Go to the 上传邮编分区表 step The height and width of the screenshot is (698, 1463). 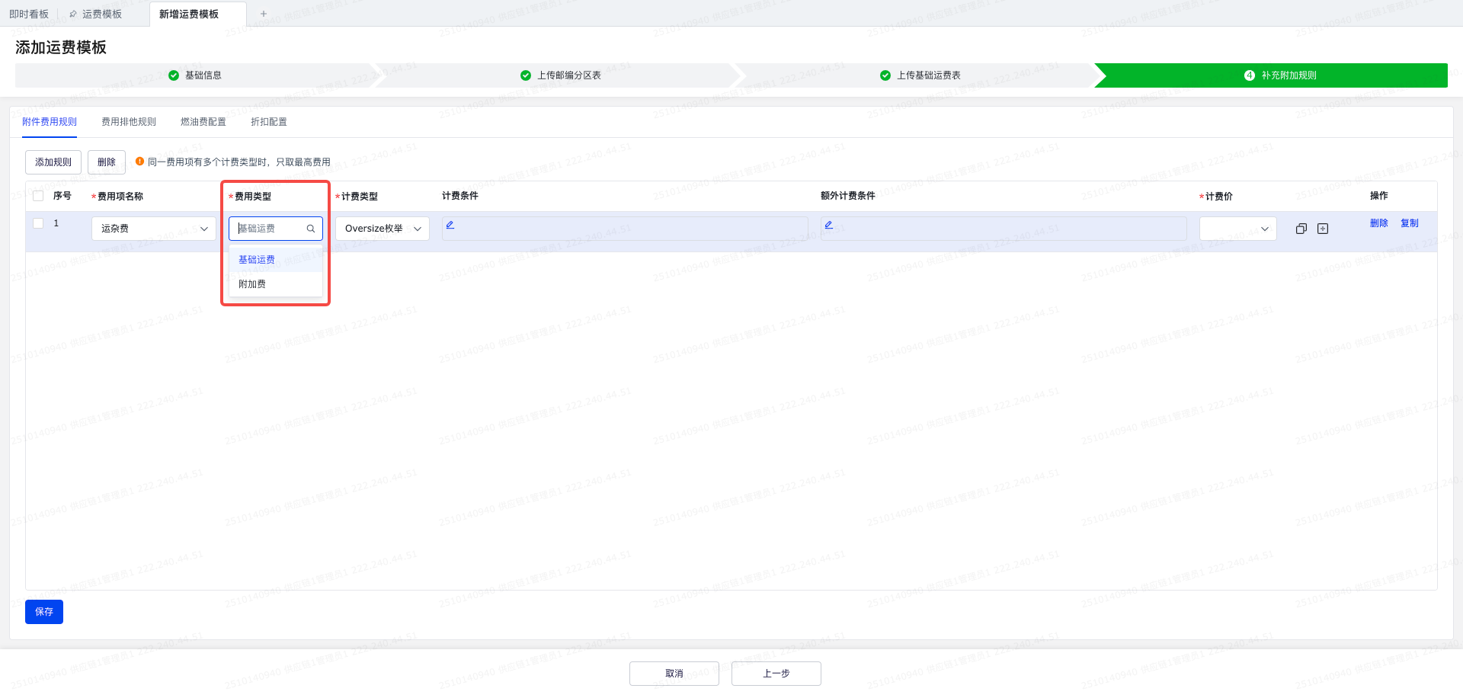tap(561, 75)
